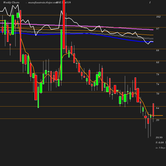Click the 64 price axis label

tap(157, 108)
